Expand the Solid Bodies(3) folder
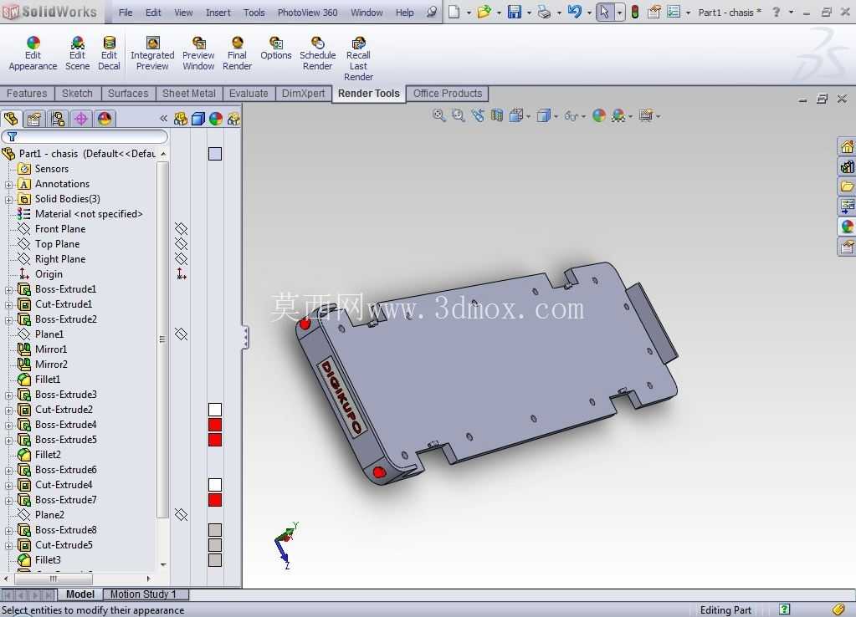 (8, 200)
